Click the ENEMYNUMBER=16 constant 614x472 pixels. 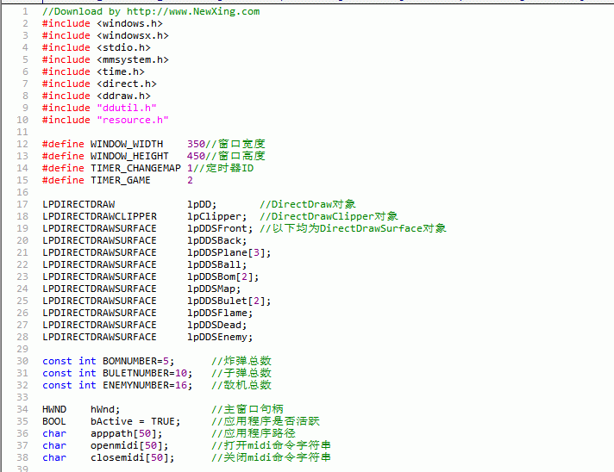(x=147, y=386)
